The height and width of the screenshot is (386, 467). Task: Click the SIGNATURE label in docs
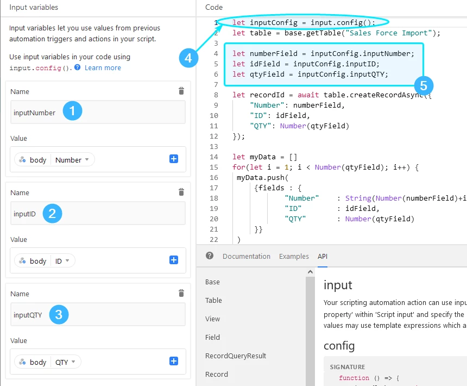(348, 367)
